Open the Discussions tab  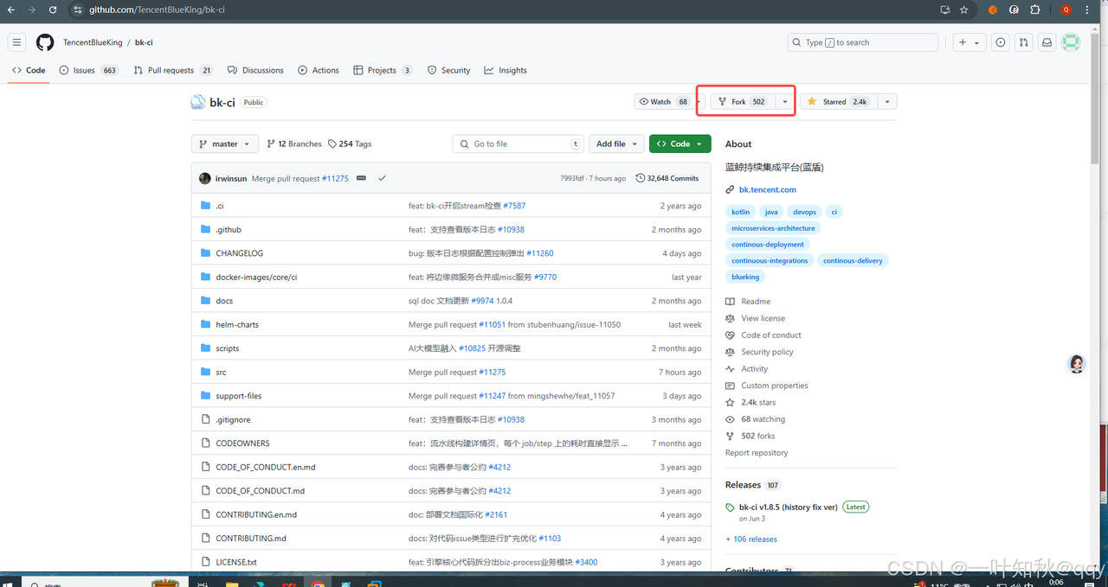click(x=255, y=71)
